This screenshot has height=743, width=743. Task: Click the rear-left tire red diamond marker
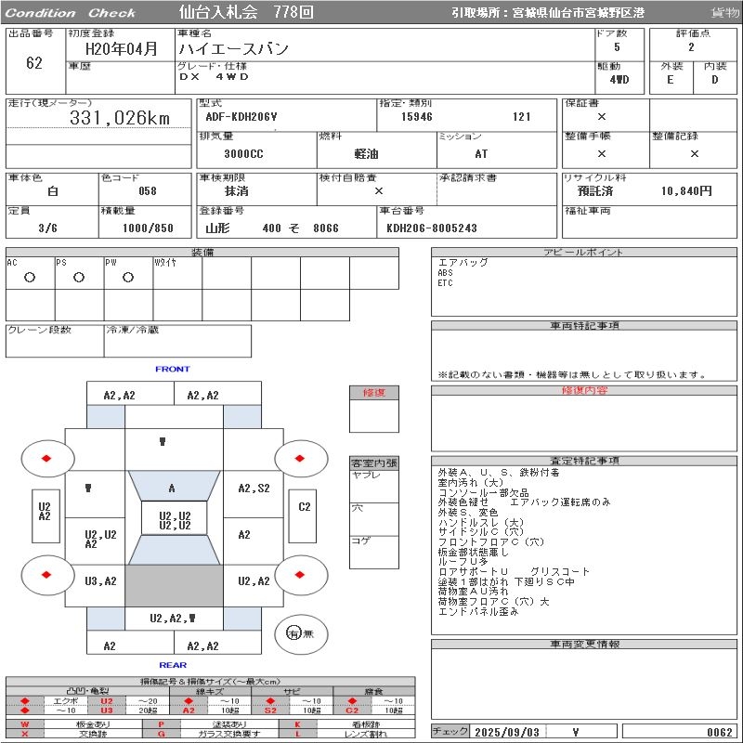coord(46,575)
